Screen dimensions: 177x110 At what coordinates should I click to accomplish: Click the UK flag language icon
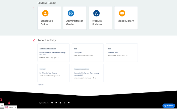click(x=7, y=107)
